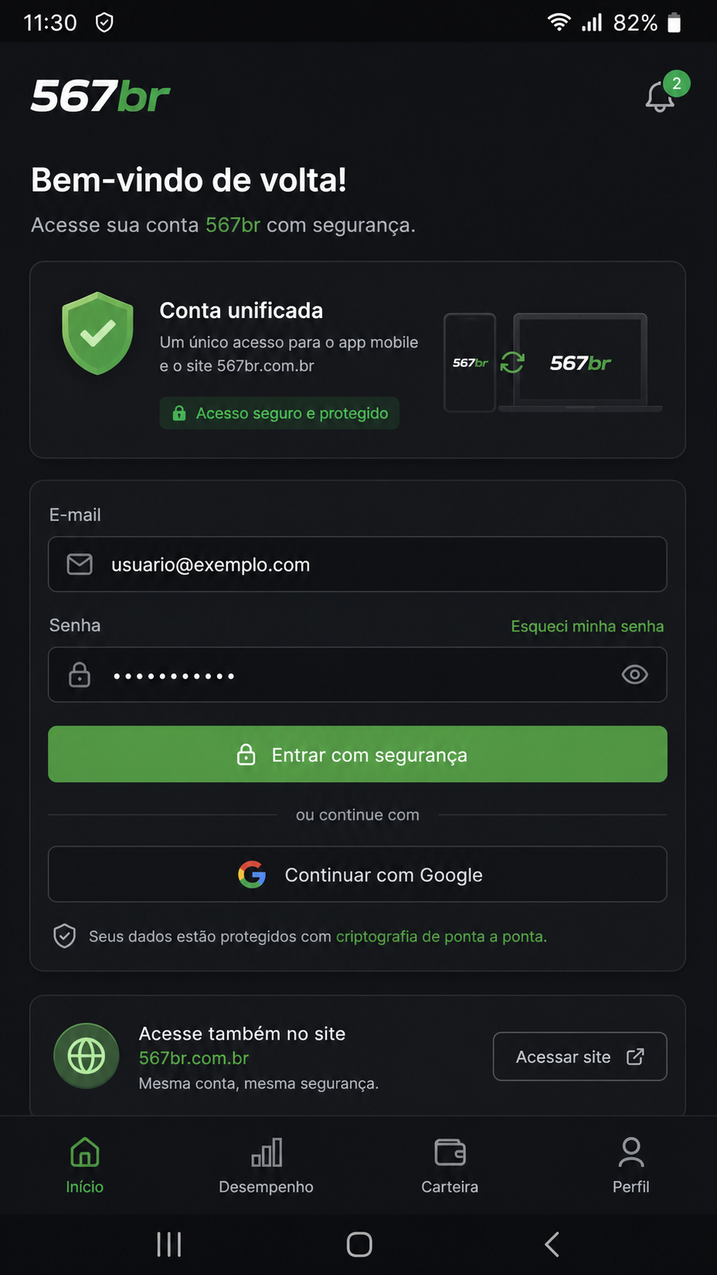The image size is (717, 1275).
Task: Switch to the Desempenho tab
Action: pyautogui.click(x=266, y=1165)
